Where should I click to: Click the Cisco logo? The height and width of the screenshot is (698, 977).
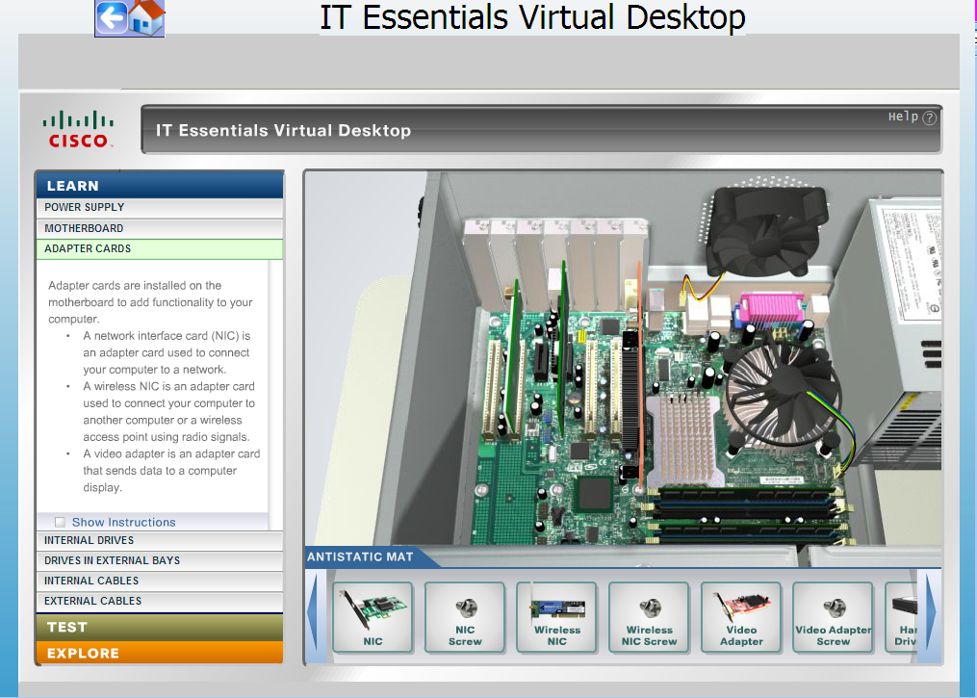point(79,130)
